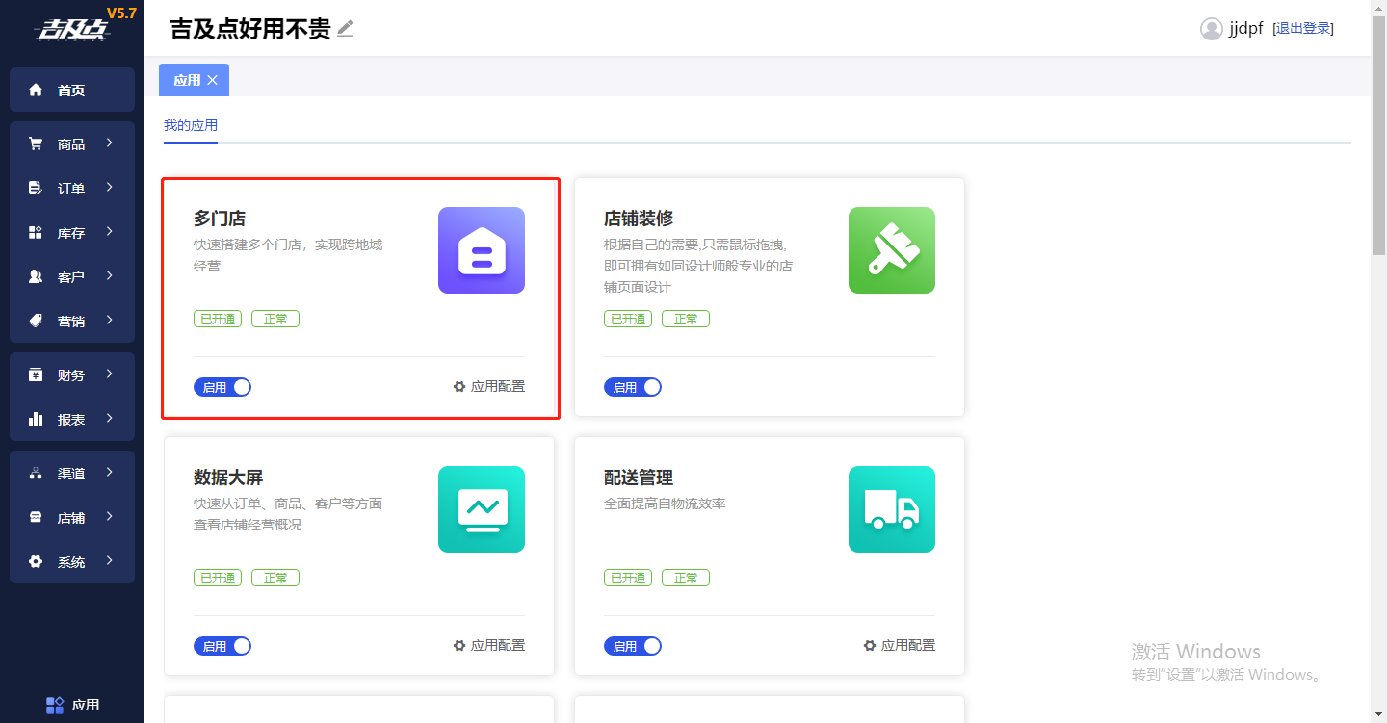Click the 数据大屏 card title
This screenshot has height=723, width=1387.
(228, 478)
